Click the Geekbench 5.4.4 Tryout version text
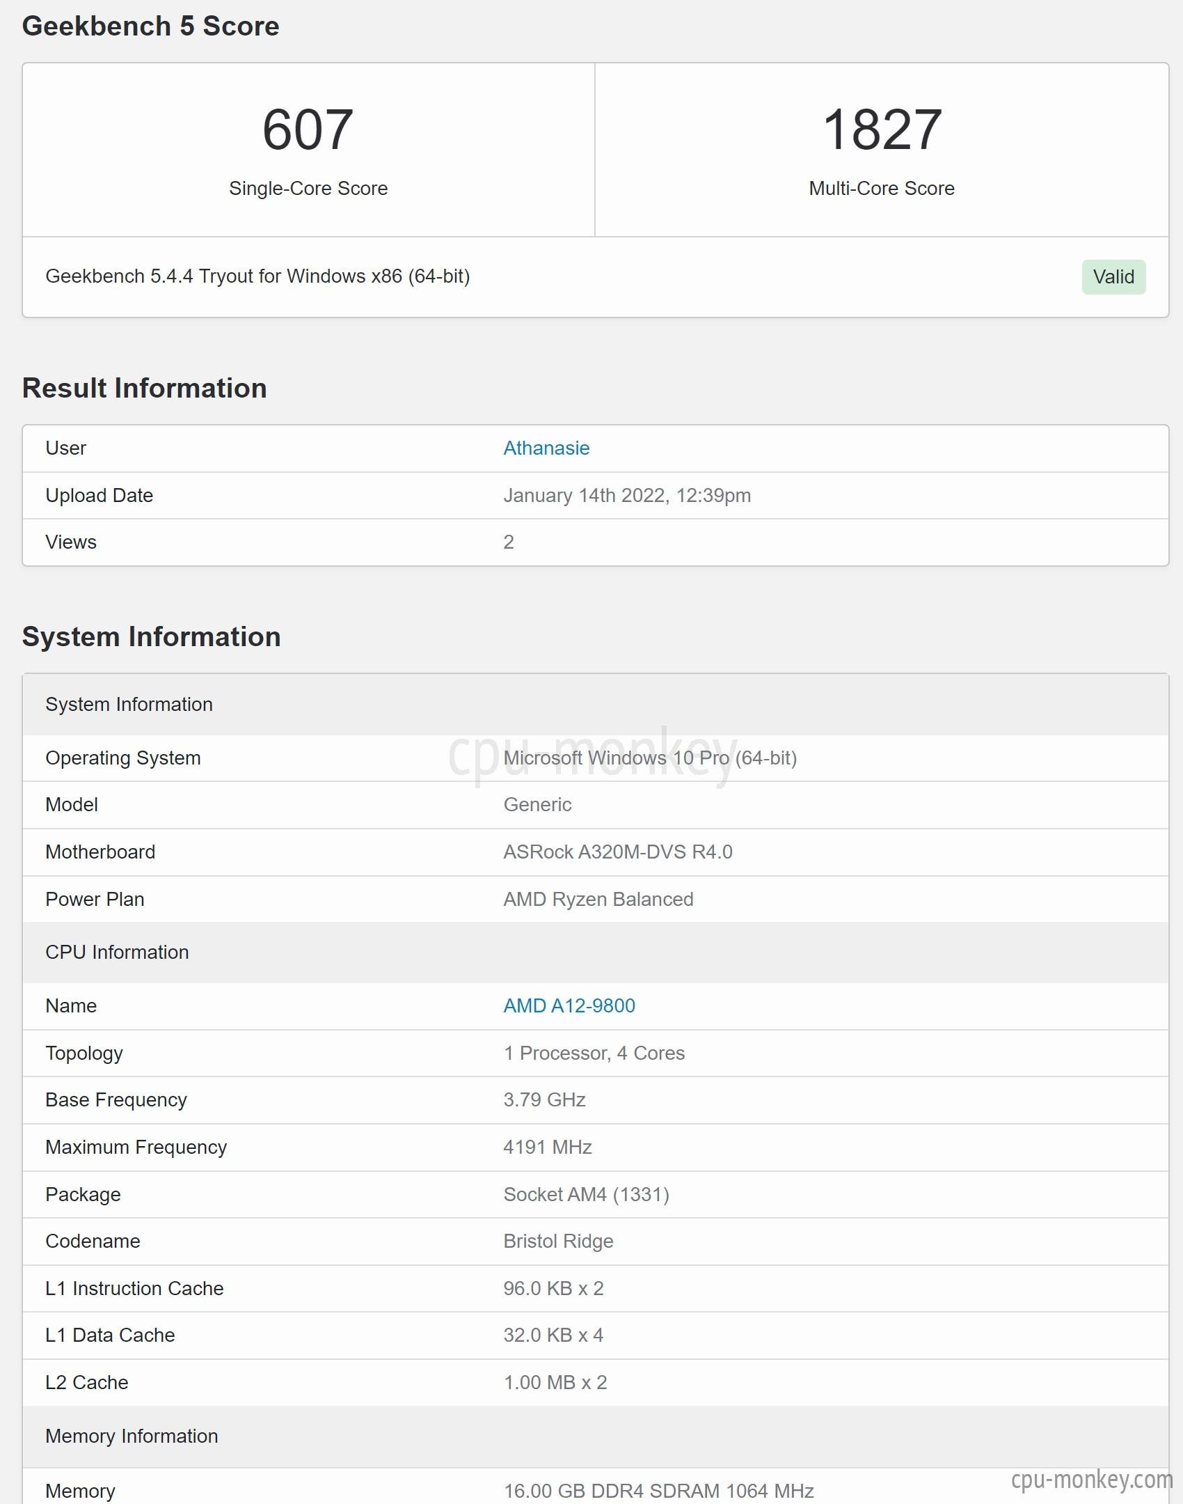The image size is (1183, 1504). click(257, 276)
